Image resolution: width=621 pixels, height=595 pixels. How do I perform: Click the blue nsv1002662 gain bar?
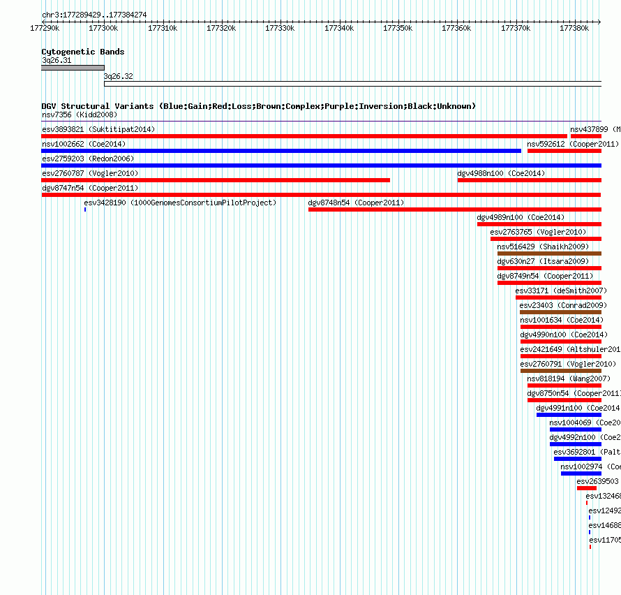(x=281, y=151)
